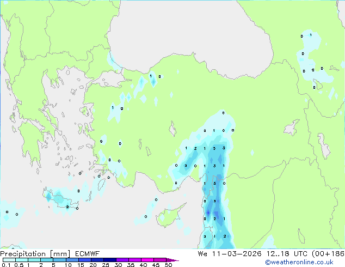Image resolution: width=345 pixels, height=267 pixels.
Task: Click the "0.5" legend scale label
Action: tap(19, 265)
